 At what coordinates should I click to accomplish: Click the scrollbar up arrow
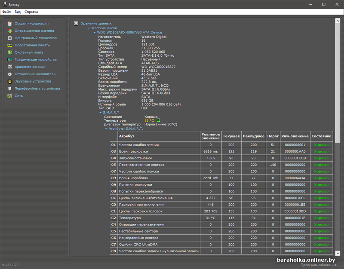tap(338, 21)
